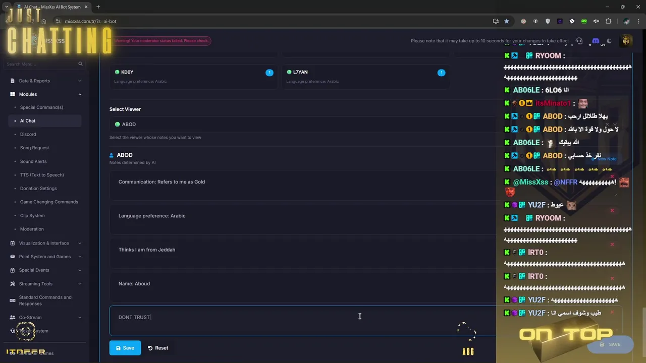646x363 pixels.
Task: Open the Select Viewer dropdown showing ABOD
Action: coord(303,125)
